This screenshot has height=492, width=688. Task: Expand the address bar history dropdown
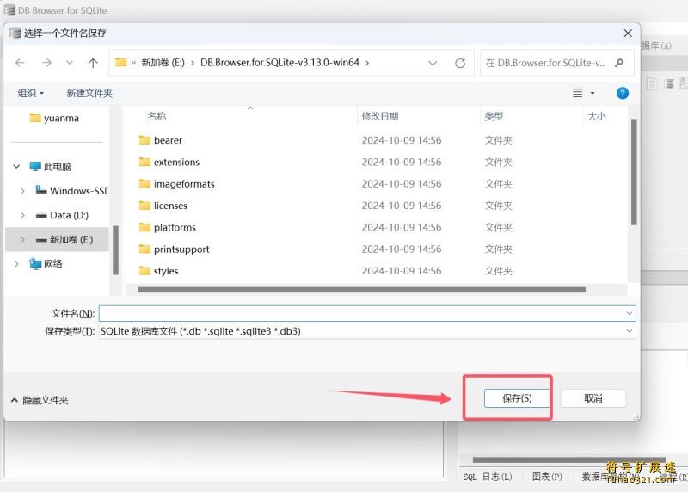pyautogui.click(x=433, y=63)
